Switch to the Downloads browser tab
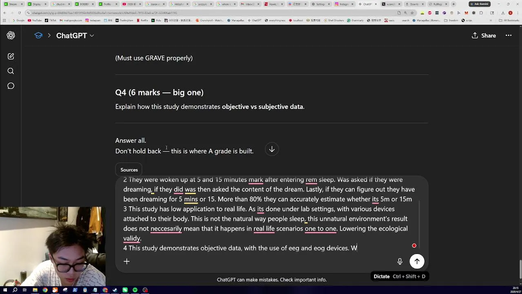 click(x=414, y=4)
